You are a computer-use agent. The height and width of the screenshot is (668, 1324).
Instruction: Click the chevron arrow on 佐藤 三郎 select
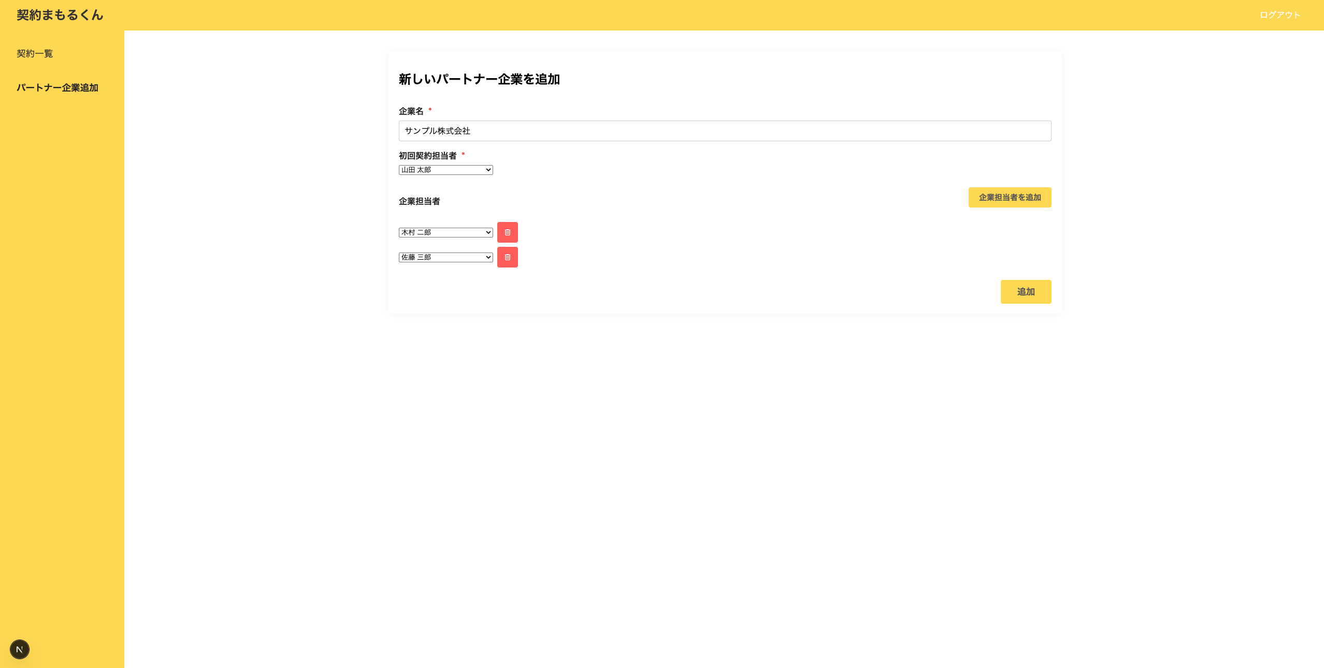(x=488, y=257)
